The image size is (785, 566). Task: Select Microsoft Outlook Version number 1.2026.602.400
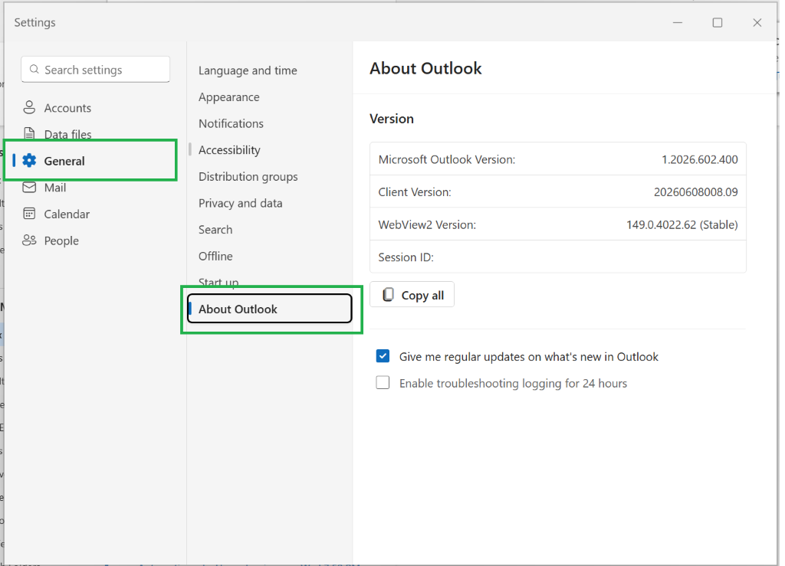point(699,159)
